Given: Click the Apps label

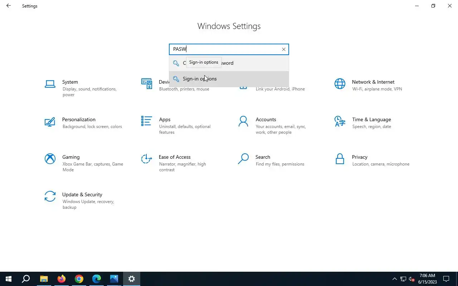Looking at the screenshot, I should click(165, 120).
